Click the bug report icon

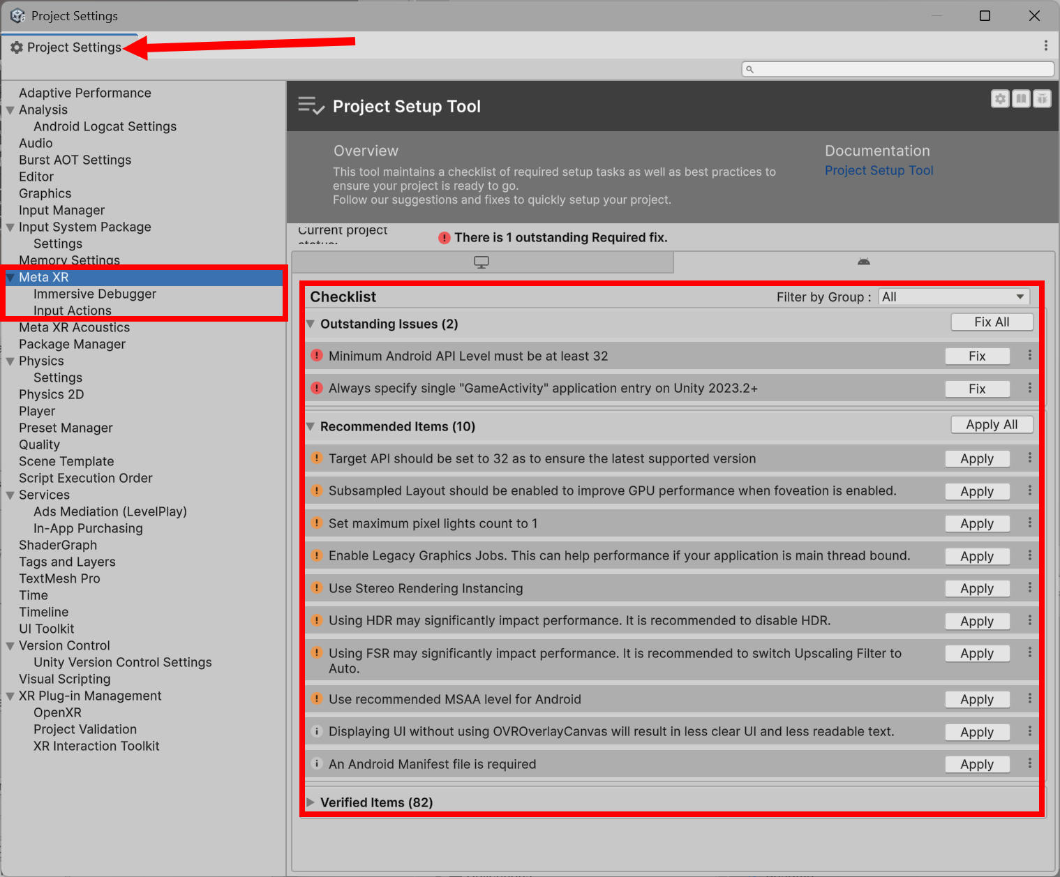[1042, 99]
